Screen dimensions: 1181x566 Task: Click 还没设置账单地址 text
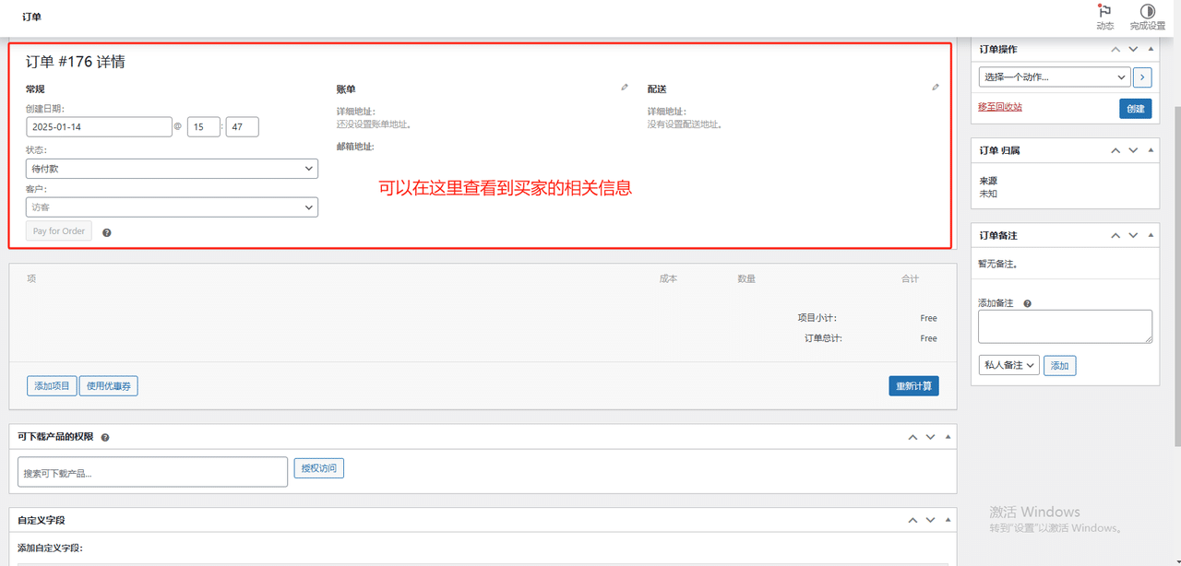pyautogui.click(x=374, y=124)
